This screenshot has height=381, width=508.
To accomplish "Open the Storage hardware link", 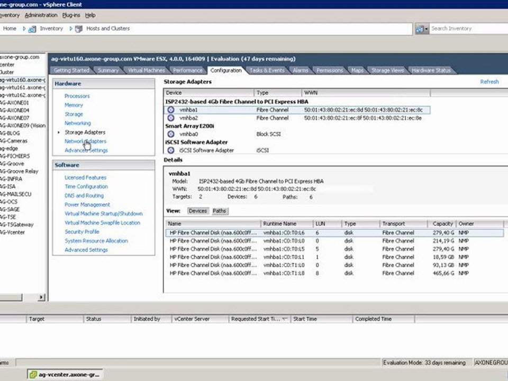I will [74, 114].
